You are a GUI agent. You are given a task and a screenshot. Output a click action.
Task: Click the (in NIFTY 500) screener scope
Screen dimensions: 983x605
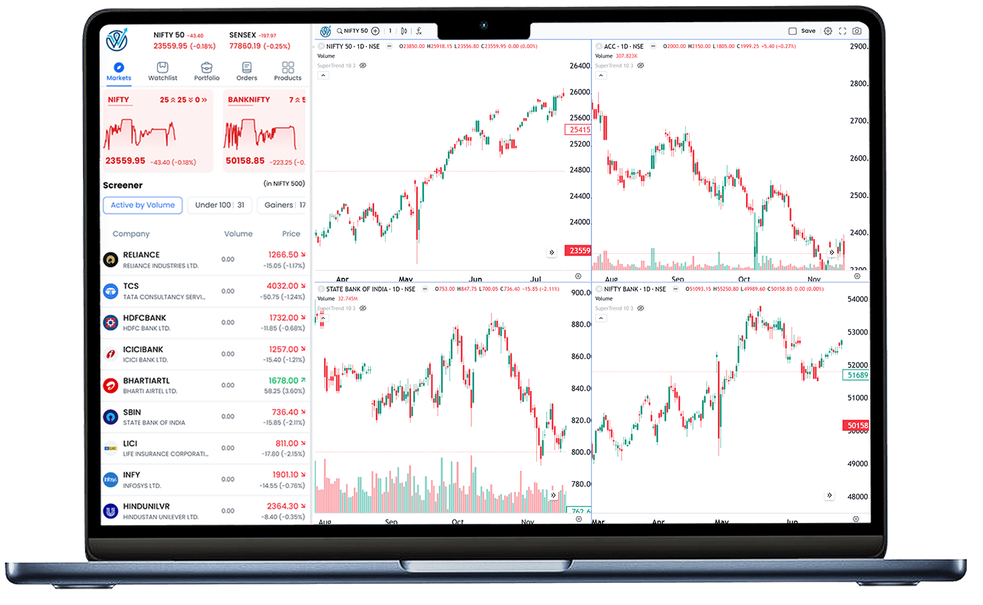coord(284,183)
